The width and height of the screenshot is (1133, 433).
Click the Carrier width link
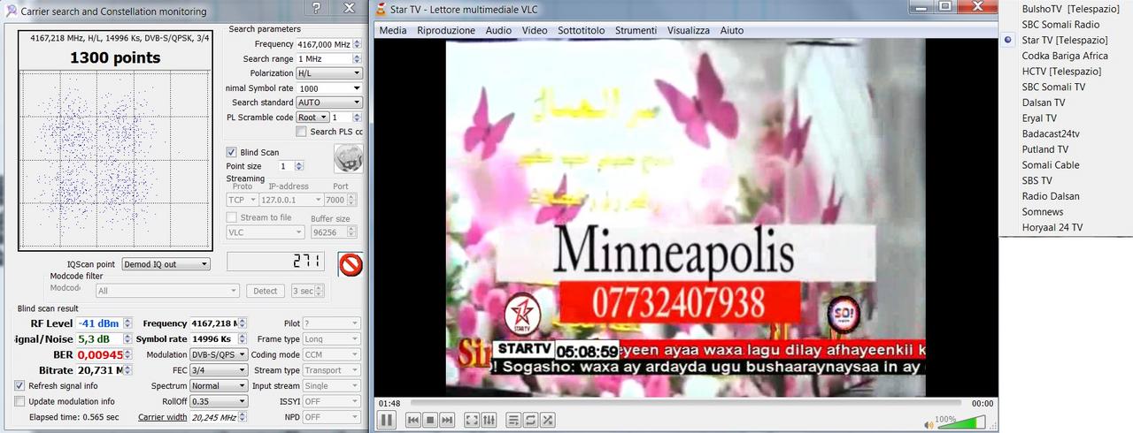[163, 417]
